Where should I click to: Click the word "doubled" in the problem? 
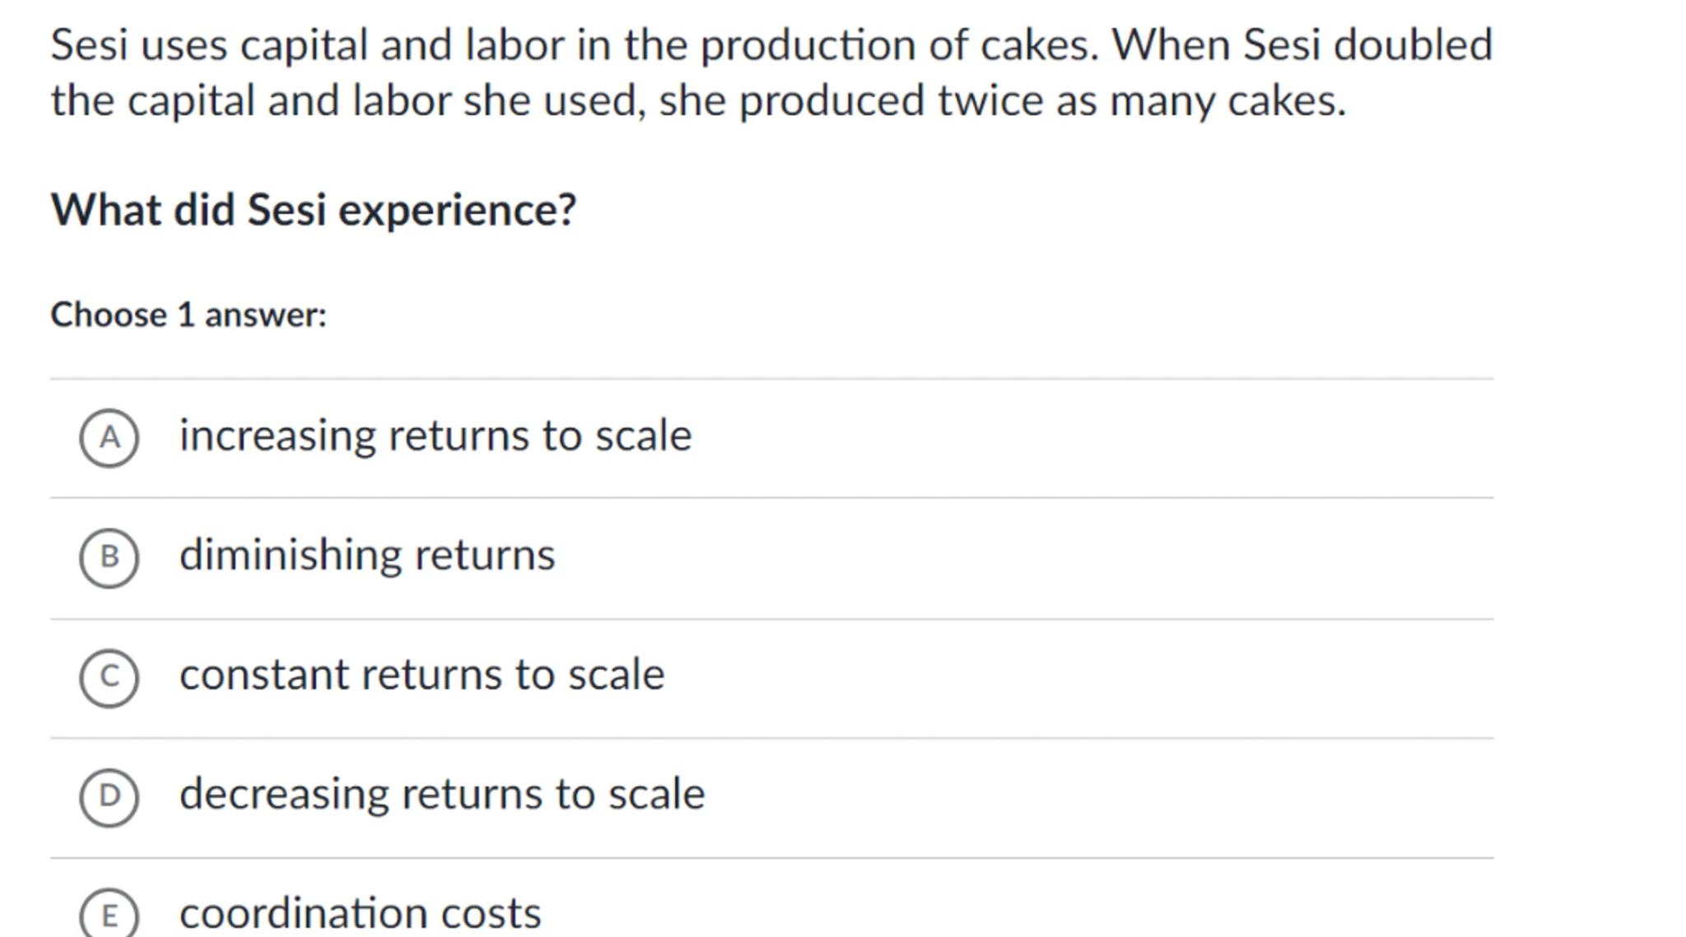[x=1413, y=45]
